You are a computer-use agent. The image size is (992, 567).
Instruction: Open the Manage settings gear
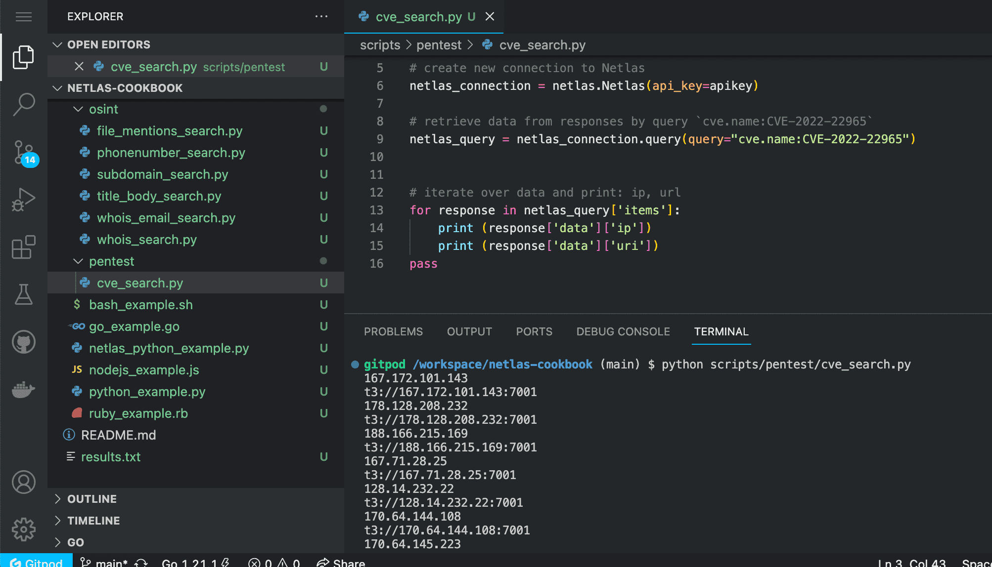click(x=23, y=529)
